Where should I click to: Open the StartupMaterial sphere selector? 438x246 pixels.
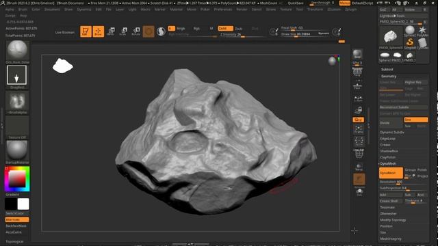(17, 150)
